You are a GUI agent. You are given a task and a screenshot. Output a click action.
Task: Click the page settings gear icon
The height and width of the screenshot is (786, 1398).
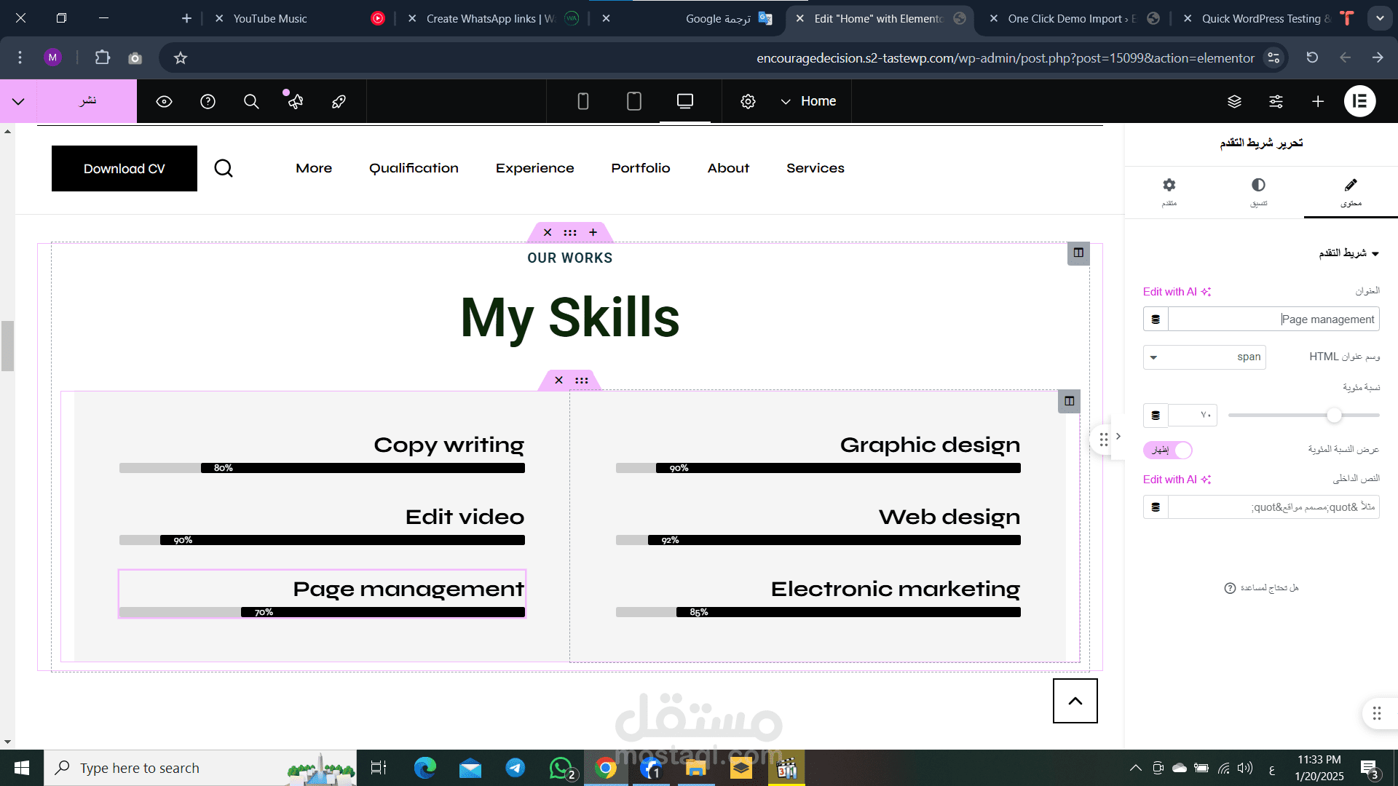point(748,101)
